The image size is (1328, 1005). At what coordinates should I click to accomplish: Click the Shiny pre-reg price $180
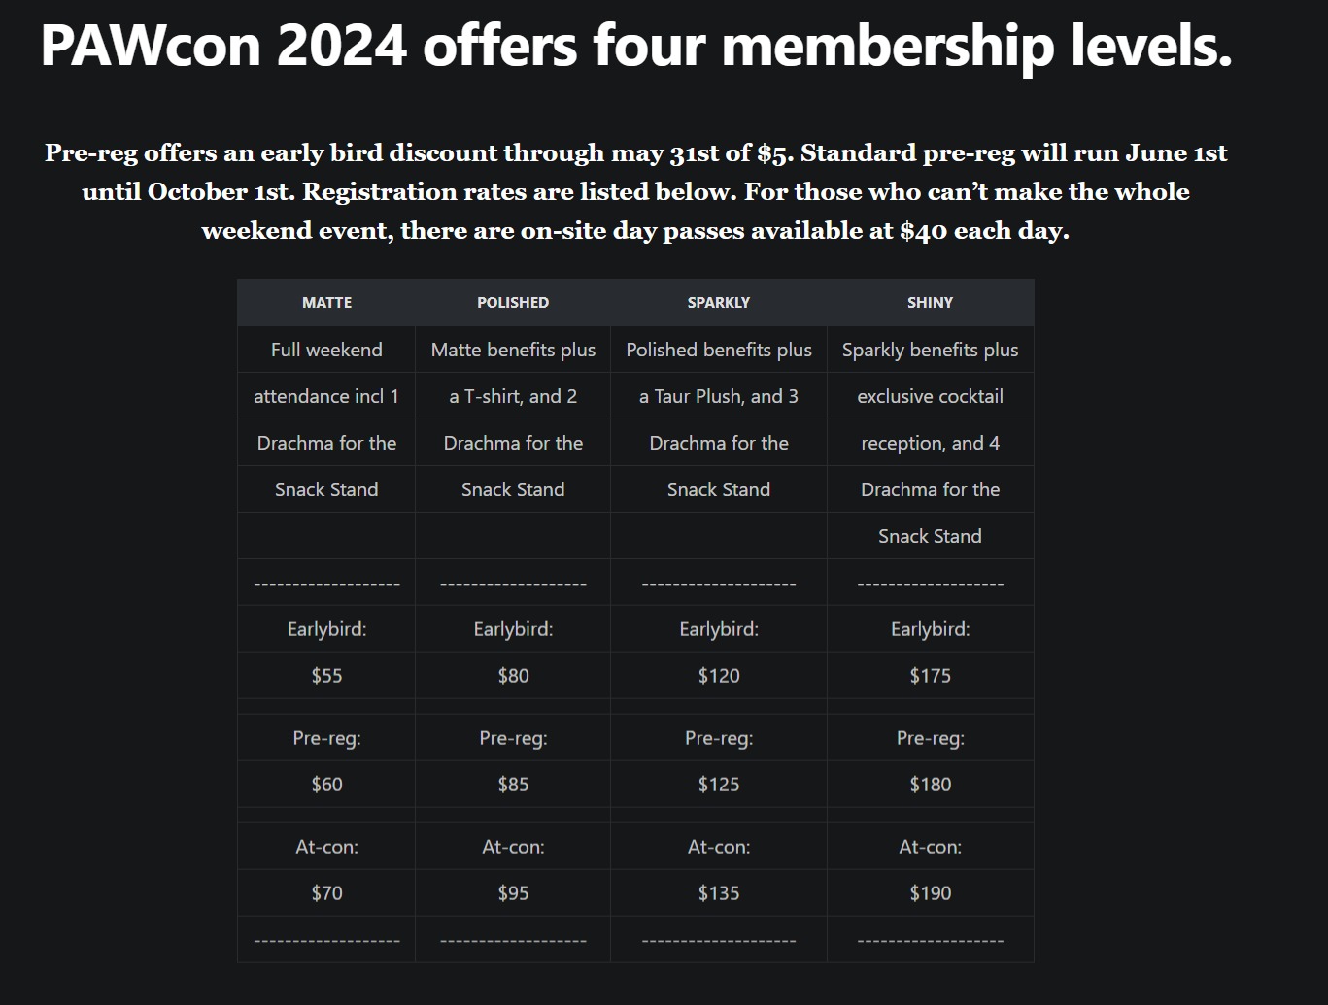930,785
